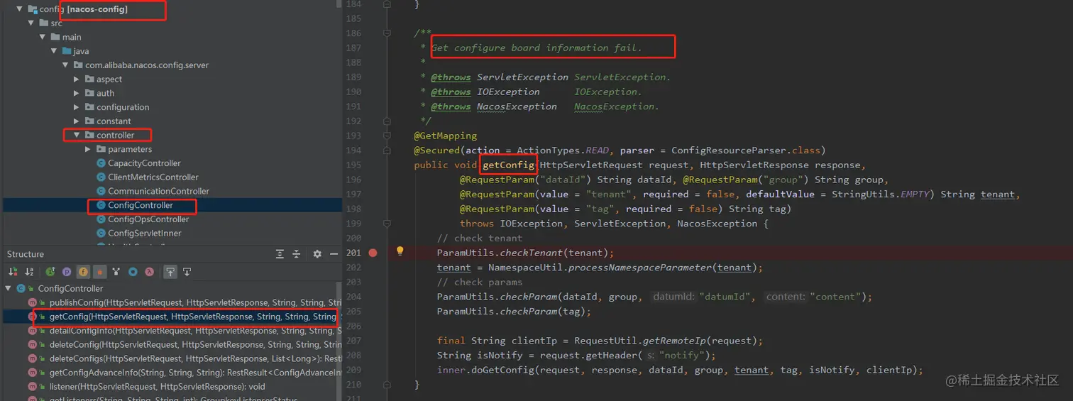Select publishConfig method in Structure

[x=196, y=303]
